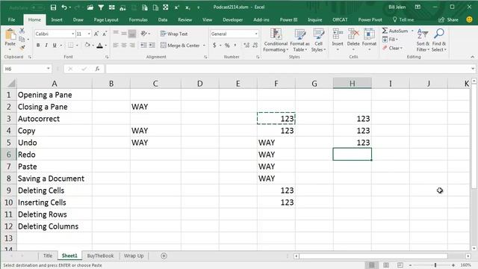The height and width of the screenshot is (269, 478).
Task: Apply the red font color A
Action: point(99,46)
